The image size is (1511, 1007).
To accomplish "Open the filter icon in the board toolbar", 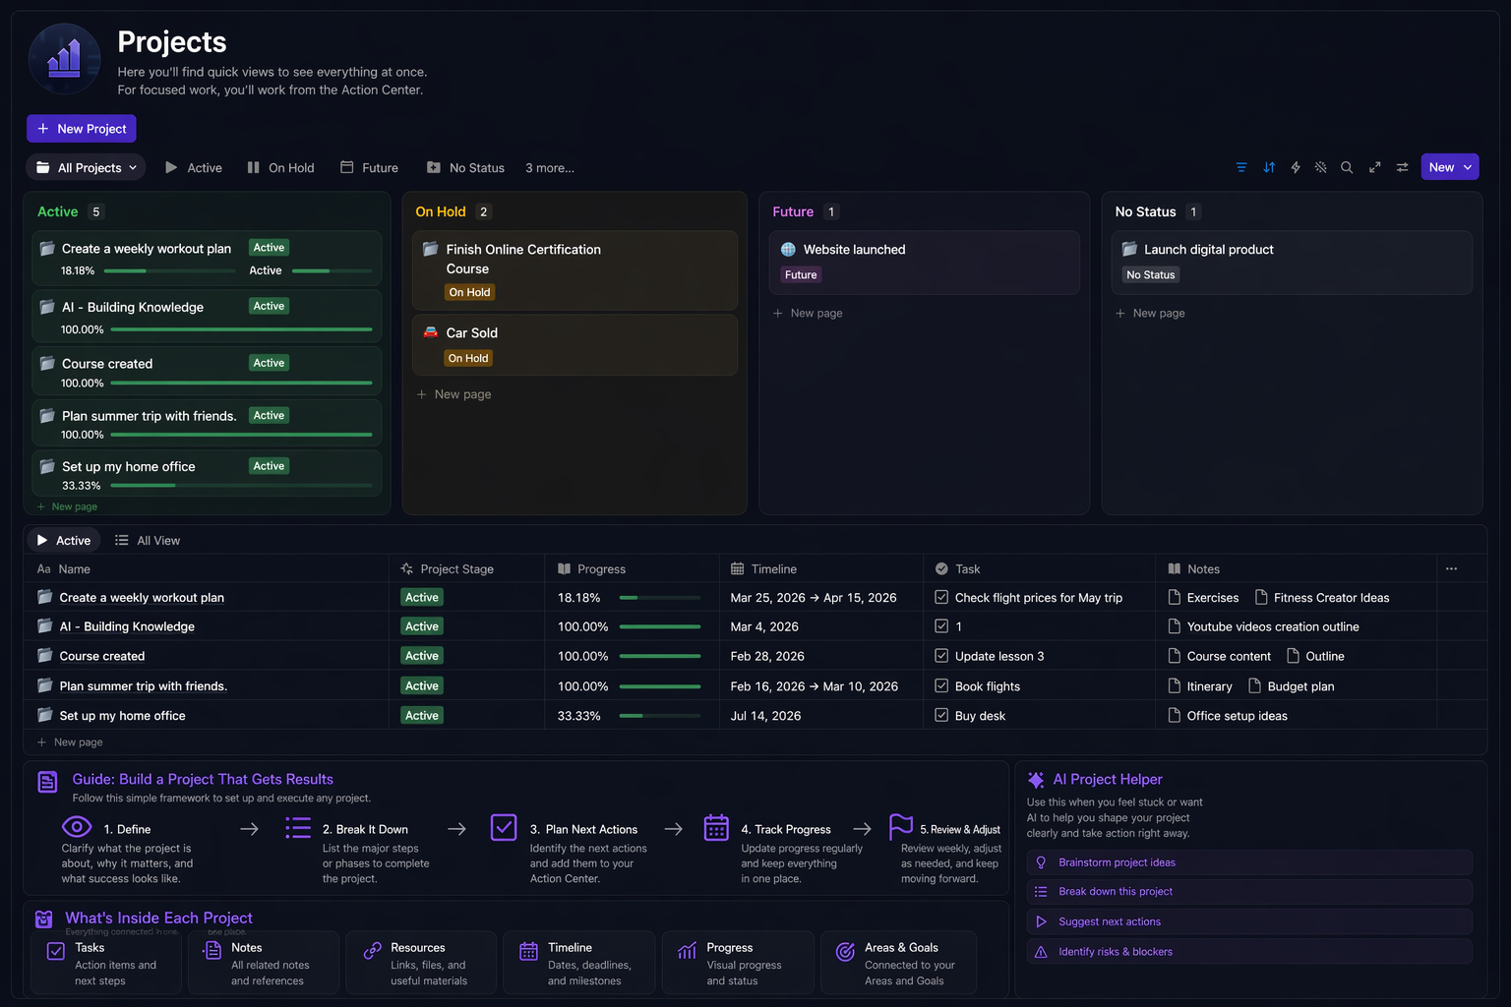I will [1241, 167].
